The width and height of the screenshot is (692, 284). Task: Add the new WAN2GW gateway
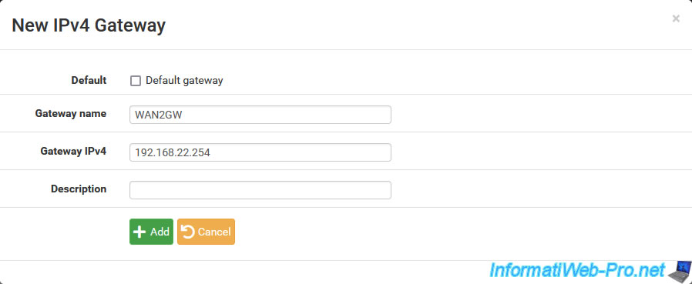(x=151, y=232)
